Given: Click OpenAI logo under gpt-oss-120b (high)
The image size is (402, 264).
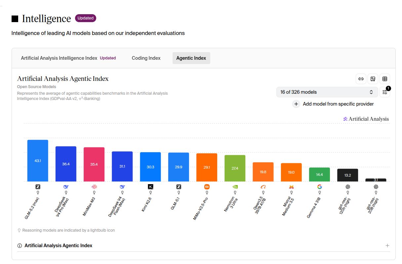Looking at the screenshot, I should click(348, 187).
